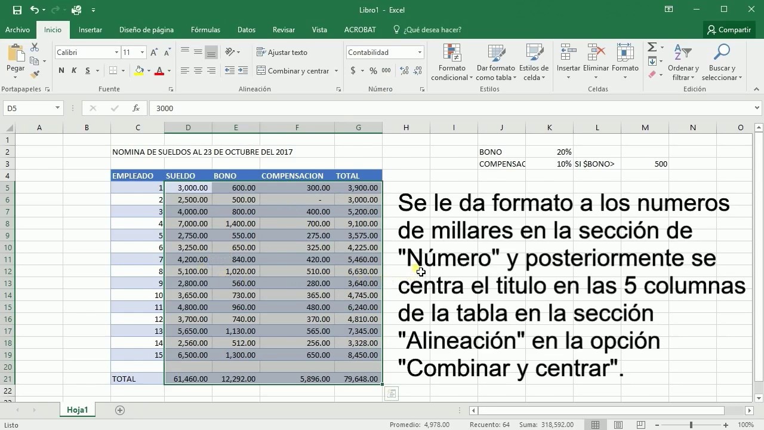The width and height of the screenshot is (764, 430).
Task: Click the accounting dollar format icon
Action: pos(353,70)
